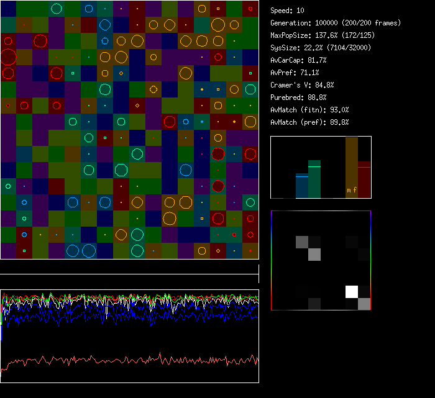Click the 'Speed: 10' readout
This screenshot has width=435, height=398.
point(288,11)
